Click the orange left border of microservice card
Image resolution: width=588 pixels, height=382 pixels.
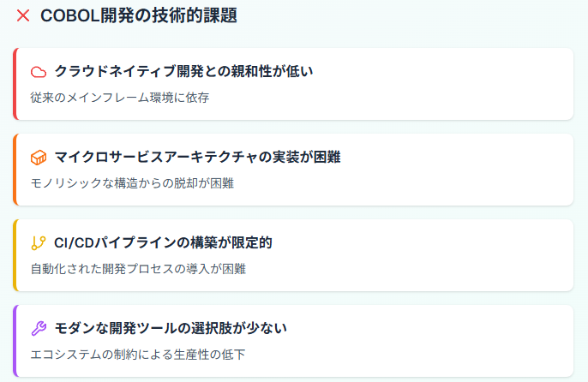coord(15,170)
